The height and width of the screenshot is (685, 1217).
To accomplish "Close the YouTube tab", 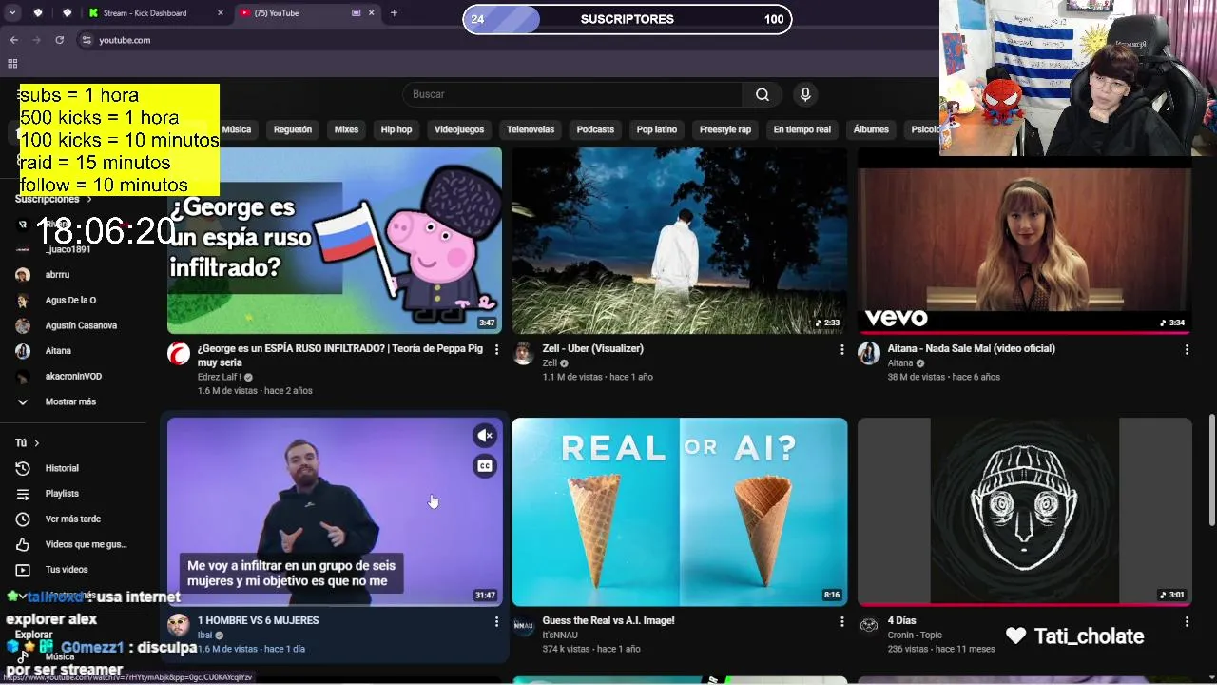I will [372, 13].
